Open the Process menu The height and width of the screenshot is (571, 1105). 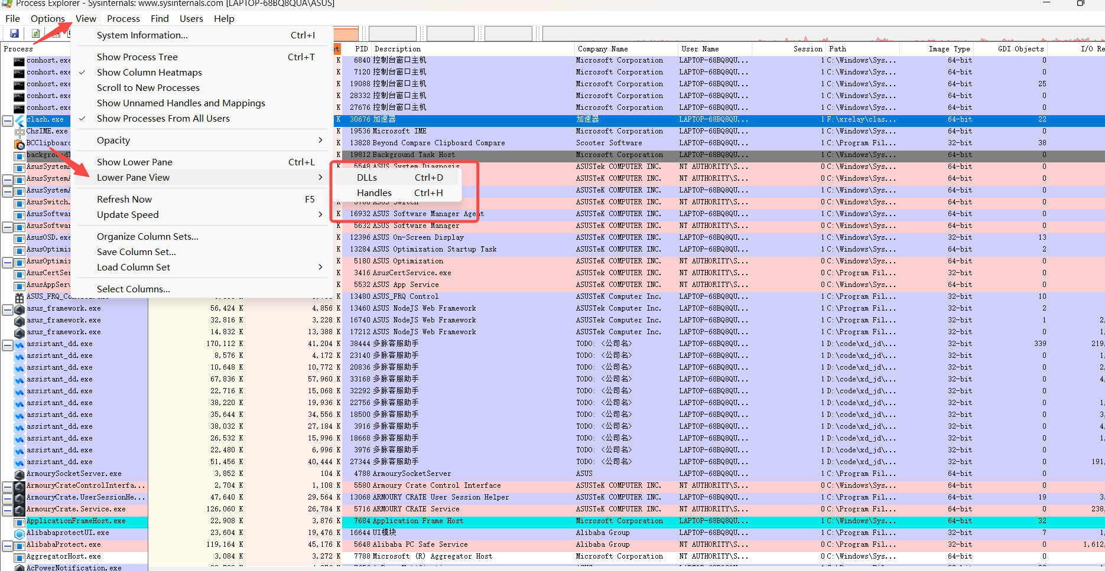(x=123, y=18)
